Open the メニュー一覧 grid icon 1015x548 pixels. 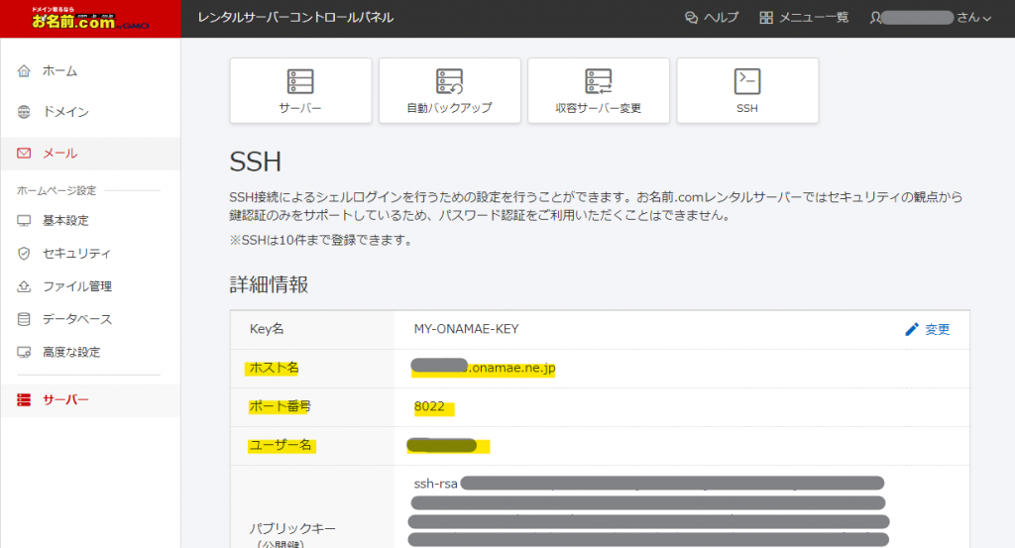[766, 18]
